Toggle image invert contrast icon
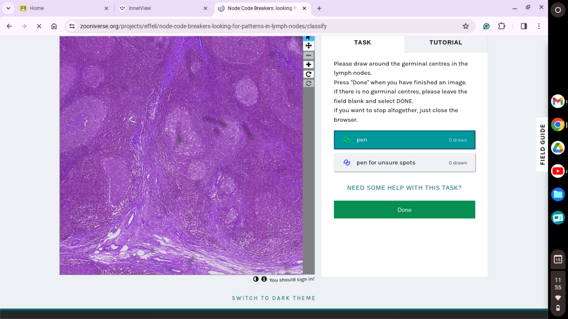Image resolution: width=568 pixels, height=319 pixels. [256, 279]
